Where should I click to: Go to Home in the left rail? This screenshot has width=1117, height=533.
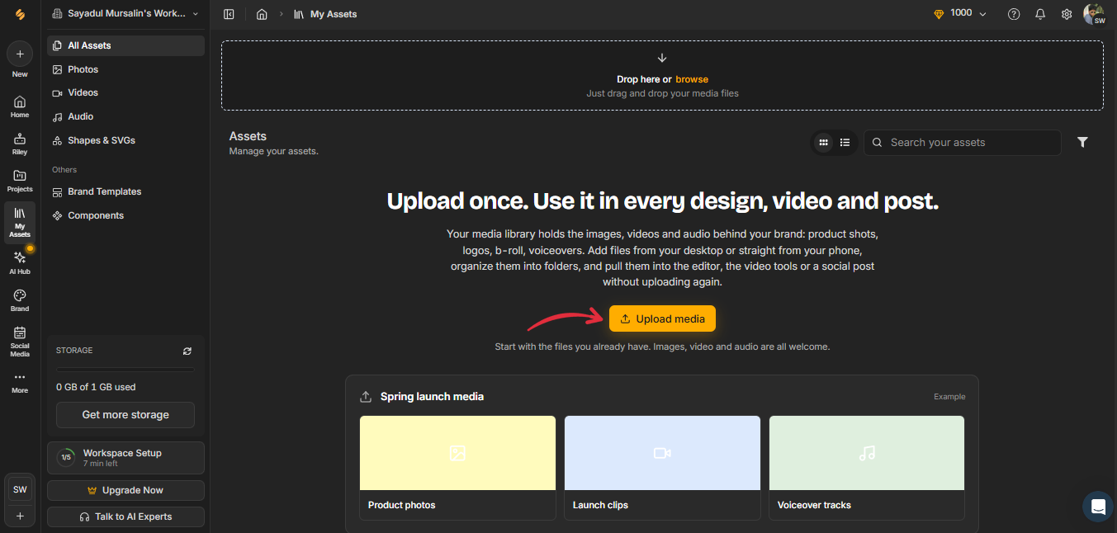tap(20, 106)
